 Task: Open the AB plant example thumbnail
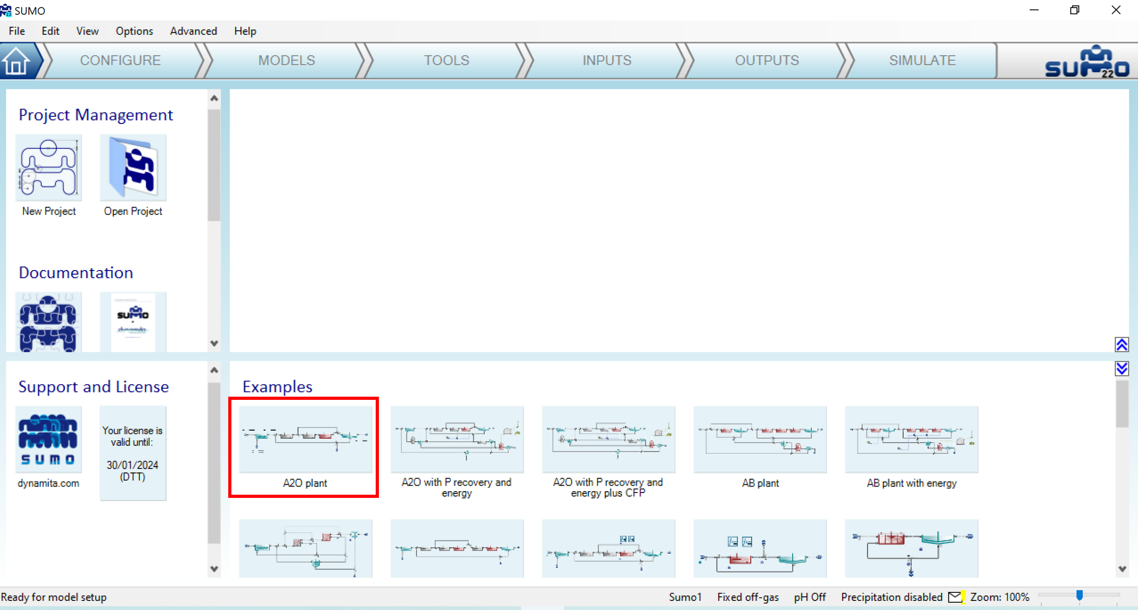coord(760,439)
